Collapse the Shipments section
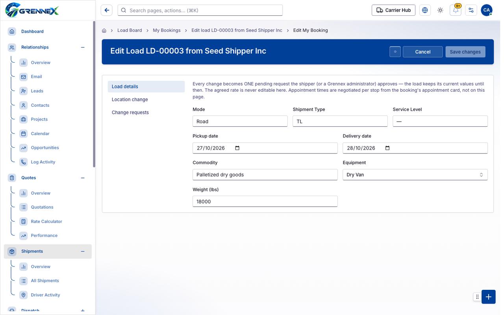This screenshot has width=504, height=315. 83,251
